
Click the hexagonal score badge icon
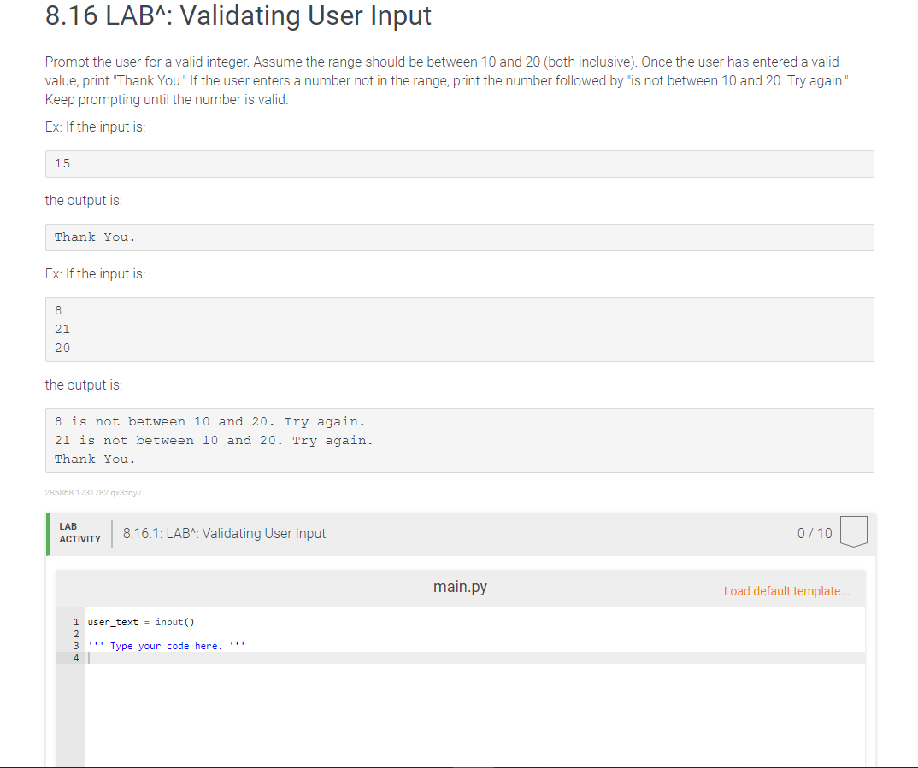[854, 533]
